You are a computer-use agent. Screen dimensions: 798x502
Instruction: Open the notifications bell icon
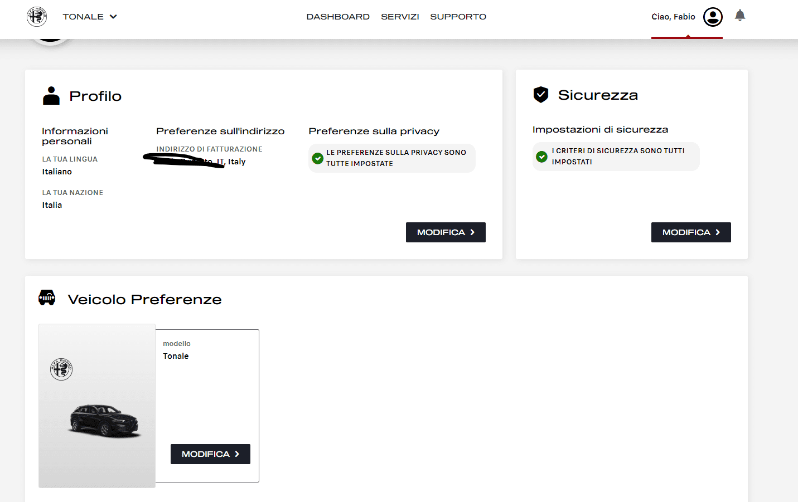click(x=739, y=16)
